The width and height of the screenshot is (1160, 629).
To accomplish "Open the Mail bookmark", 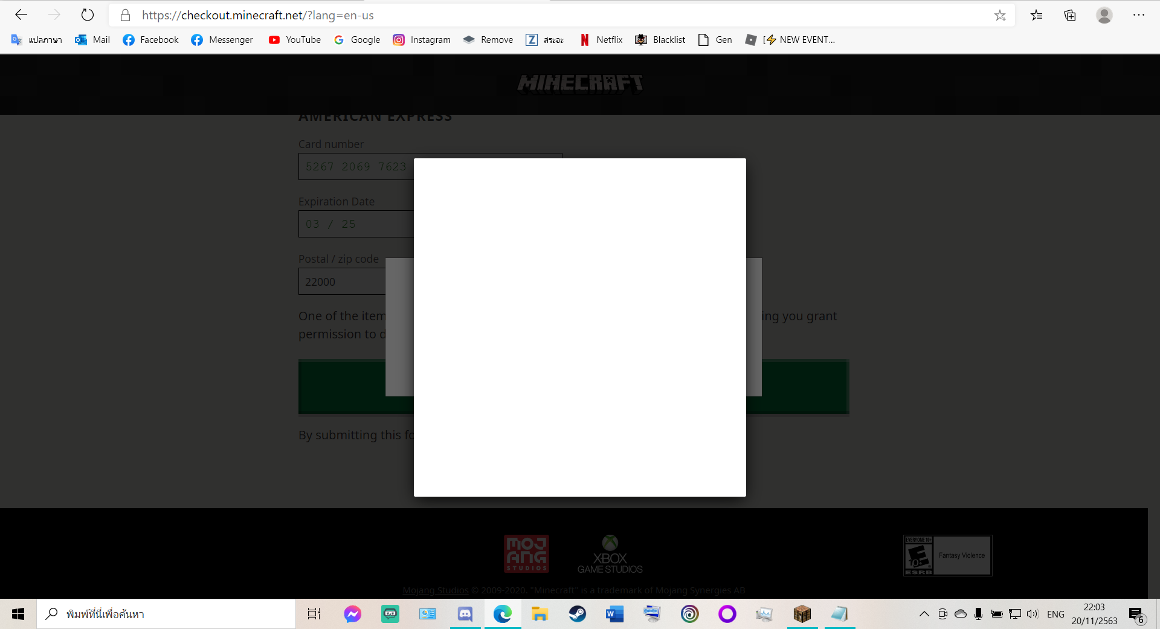I will click(x=92, y=40).
